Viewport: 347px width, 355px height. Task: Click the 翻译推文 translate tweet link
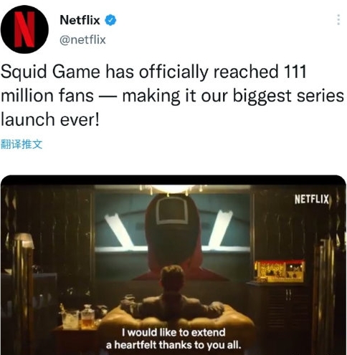click(x=22, y=145)
